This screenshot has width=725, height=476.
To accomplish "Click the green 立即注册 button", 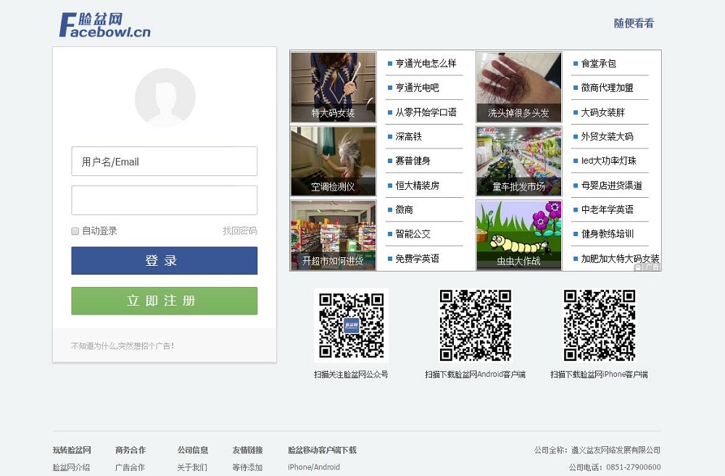I will click(x=164, y=301).
